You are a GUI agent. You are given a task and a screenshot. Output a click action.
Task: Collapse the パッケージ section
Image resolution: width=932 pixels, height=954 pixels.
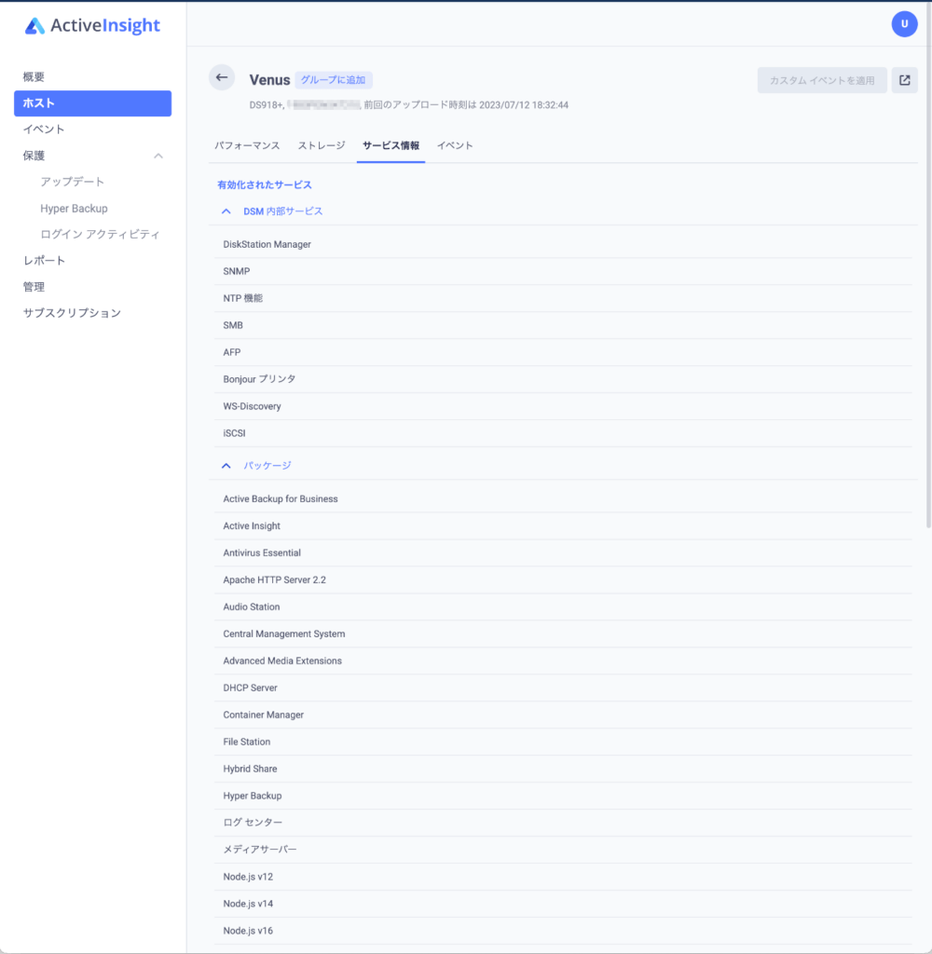point(226,466)
